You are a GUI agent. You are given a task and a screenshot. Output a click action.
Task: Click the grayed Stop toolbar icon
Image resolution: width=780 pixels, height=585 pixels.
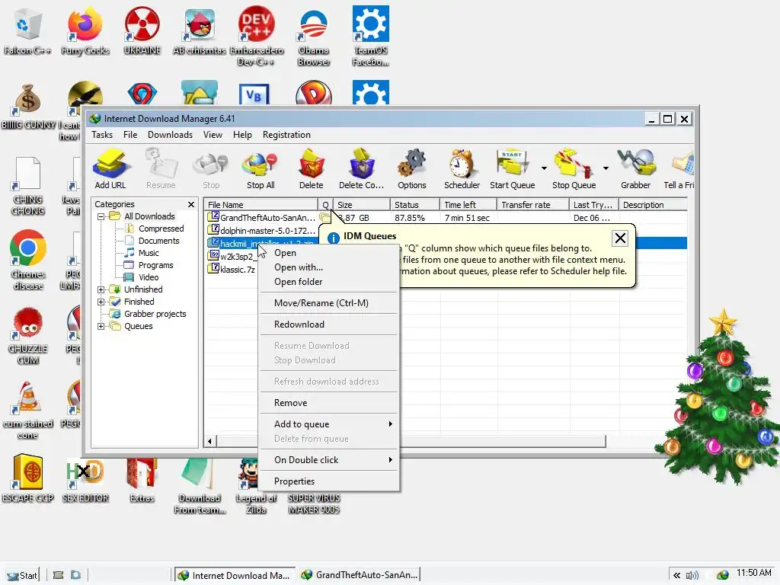[211, 169]
